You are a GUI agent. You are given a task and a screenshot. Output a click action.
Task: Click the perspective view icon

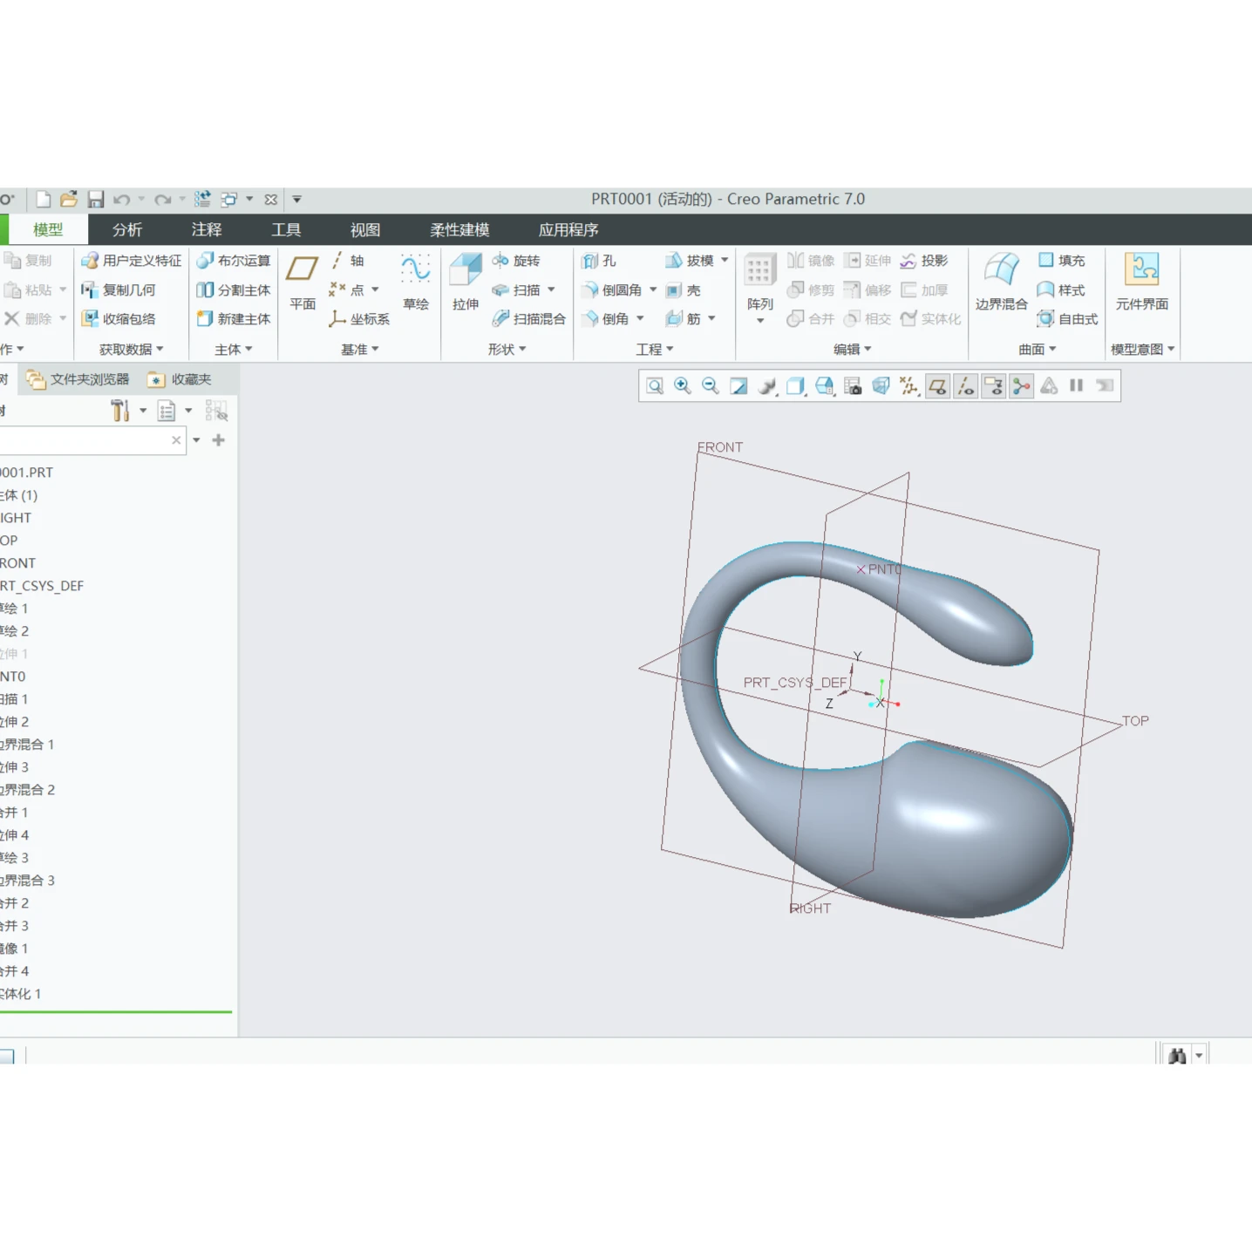pyautogui.click(x=881, y=386)
